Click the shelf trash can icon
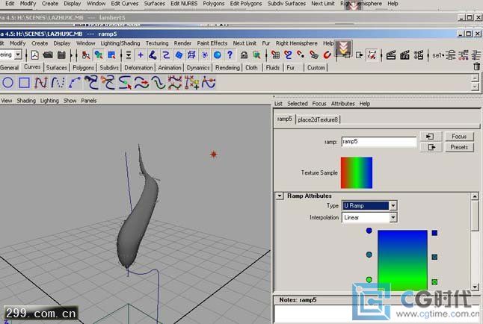The image size is (483, 324). coord(476,66)
